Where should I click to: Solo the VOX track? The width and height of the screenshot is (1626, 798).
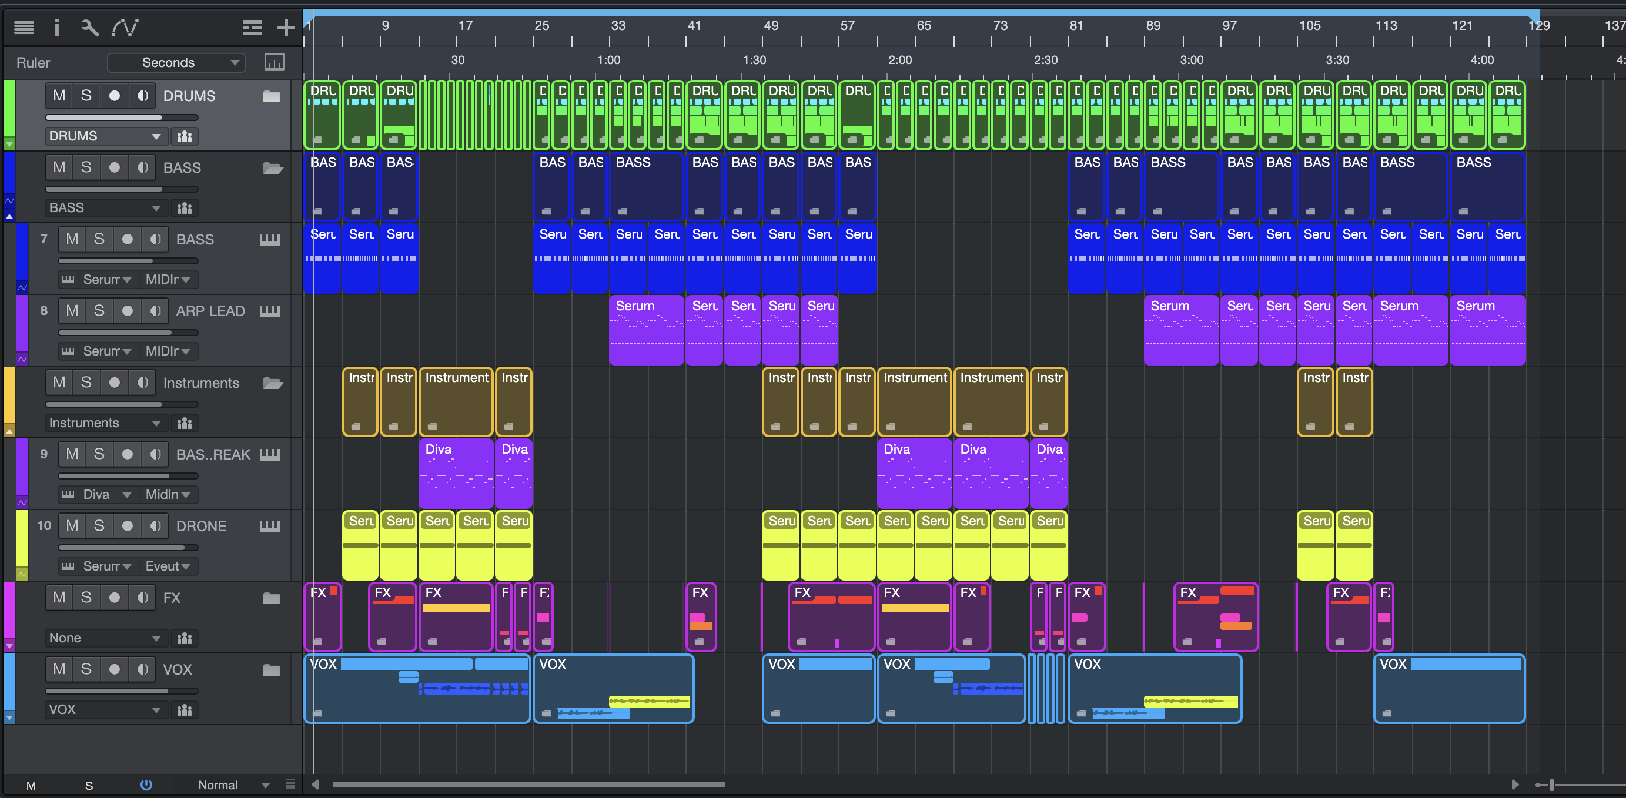86,669
